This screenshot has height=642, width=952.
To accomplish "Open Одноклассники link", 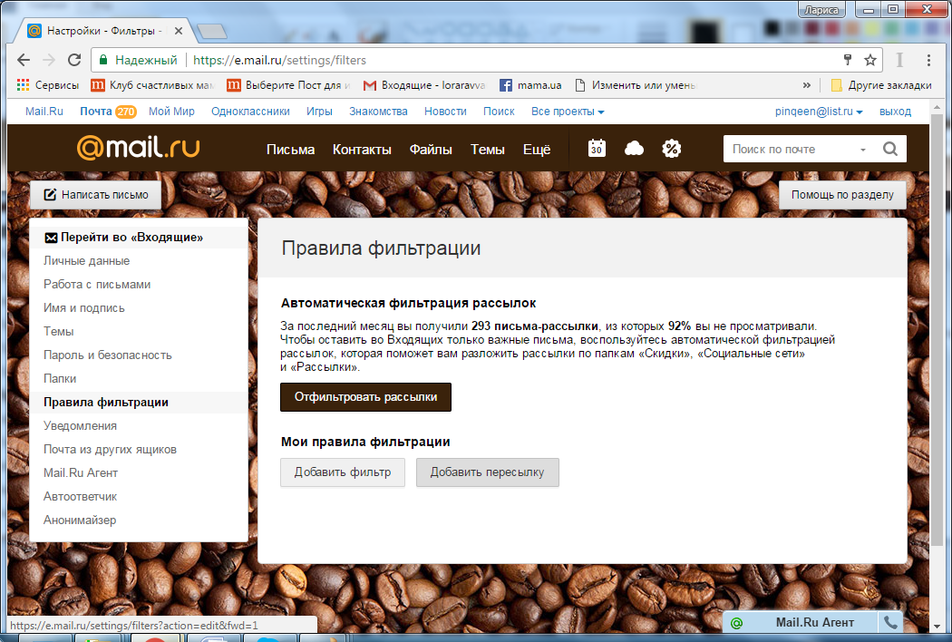I will point(250,112).
